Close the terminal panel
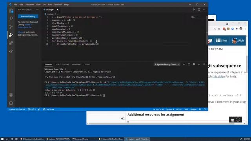Viewport: 251px width, 141px height. (x=204, y=64)
